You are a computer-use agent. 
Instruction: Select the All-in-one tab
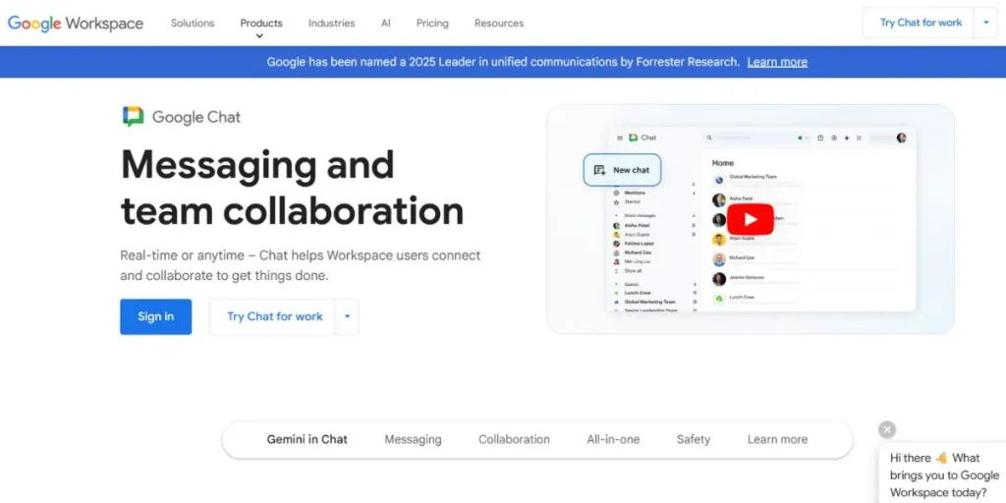[x=613, y=439]
